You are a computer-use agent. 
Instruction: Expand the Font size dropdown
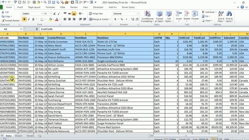(x=51, y=14)
